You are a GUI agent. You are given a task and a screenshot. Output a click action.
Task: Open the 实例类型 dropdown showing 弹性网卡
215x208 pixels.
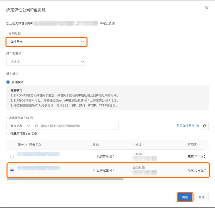click(46, 42)
